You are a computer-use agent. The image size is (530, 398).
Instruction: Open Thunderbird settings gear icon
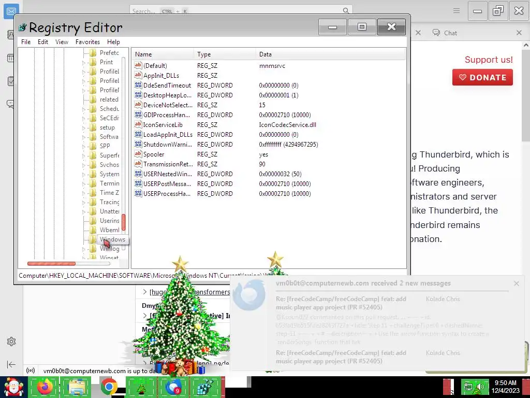[11, 342]
